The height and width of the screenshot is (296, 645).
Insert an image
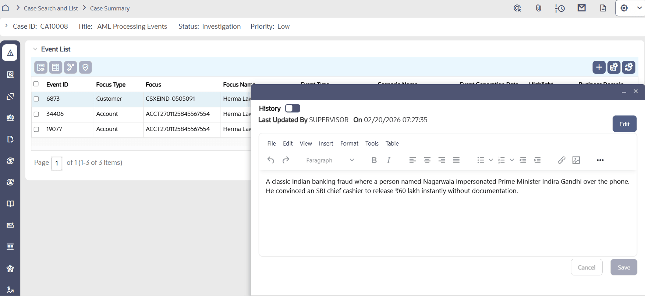(x=576, y=160)
